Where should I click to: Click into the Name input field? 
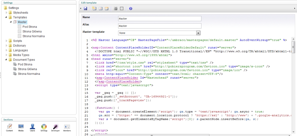pyautogui.click(x=160, y=19)
